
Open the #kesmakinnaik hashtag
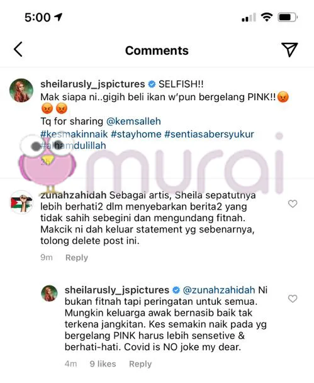coord(74,134)
